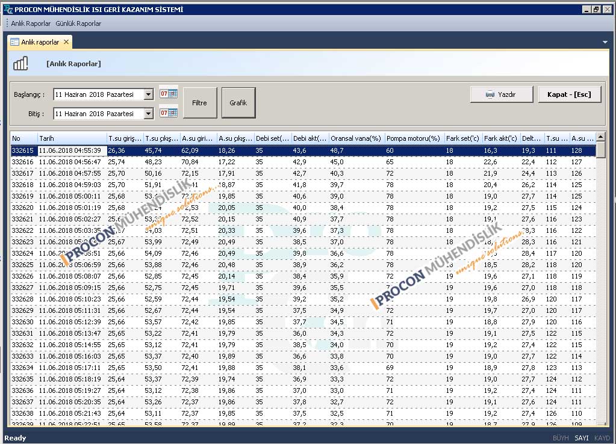
Task: Click the Grafik button
Action: (x=238, y=102)
